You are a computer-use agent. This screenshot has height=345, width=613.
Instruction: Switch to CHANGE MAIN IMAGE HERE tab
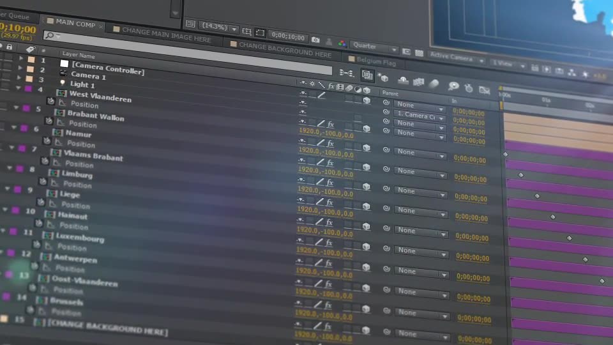[166, 34]
